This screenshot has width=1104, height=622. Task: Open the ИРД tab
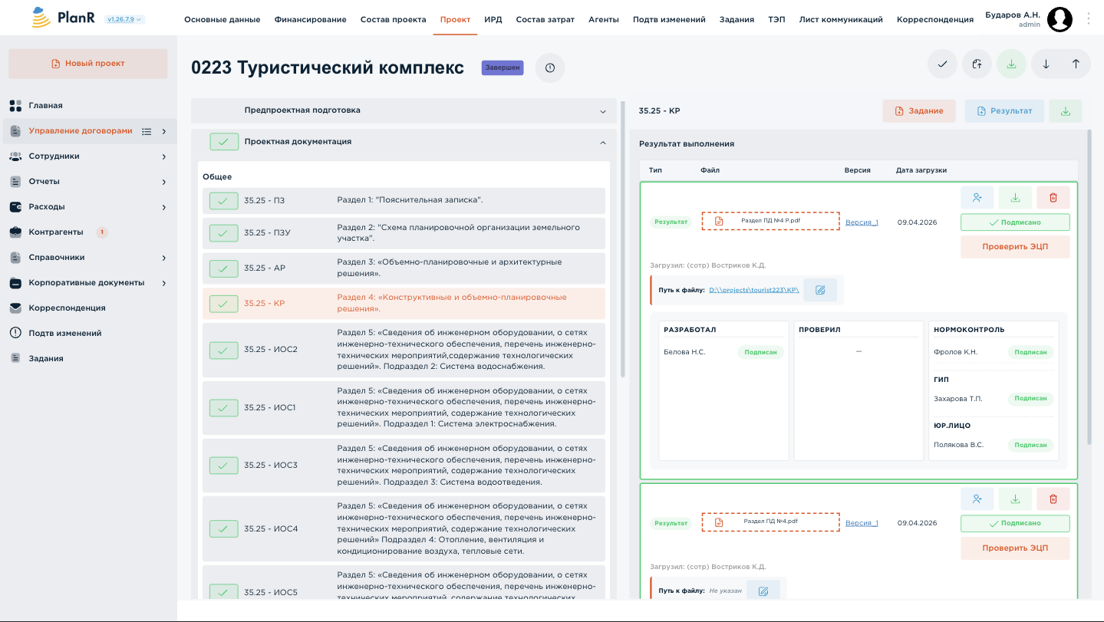(493, 19)
